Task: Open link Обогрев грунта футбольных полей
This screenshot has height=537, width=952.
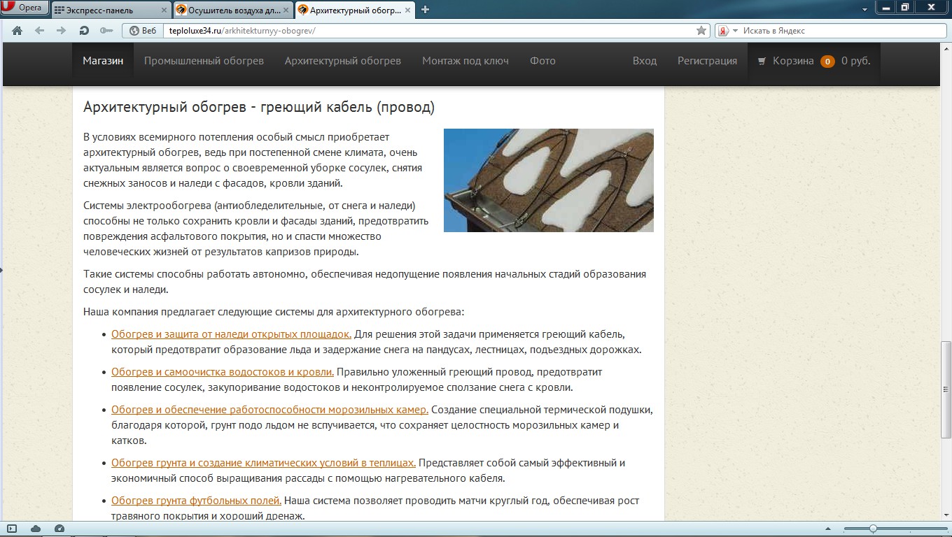Action: tap(196, 501)
